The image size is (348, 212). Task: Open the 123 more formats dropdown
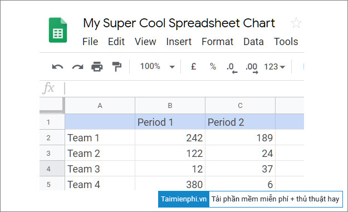(x=275, y=67)
